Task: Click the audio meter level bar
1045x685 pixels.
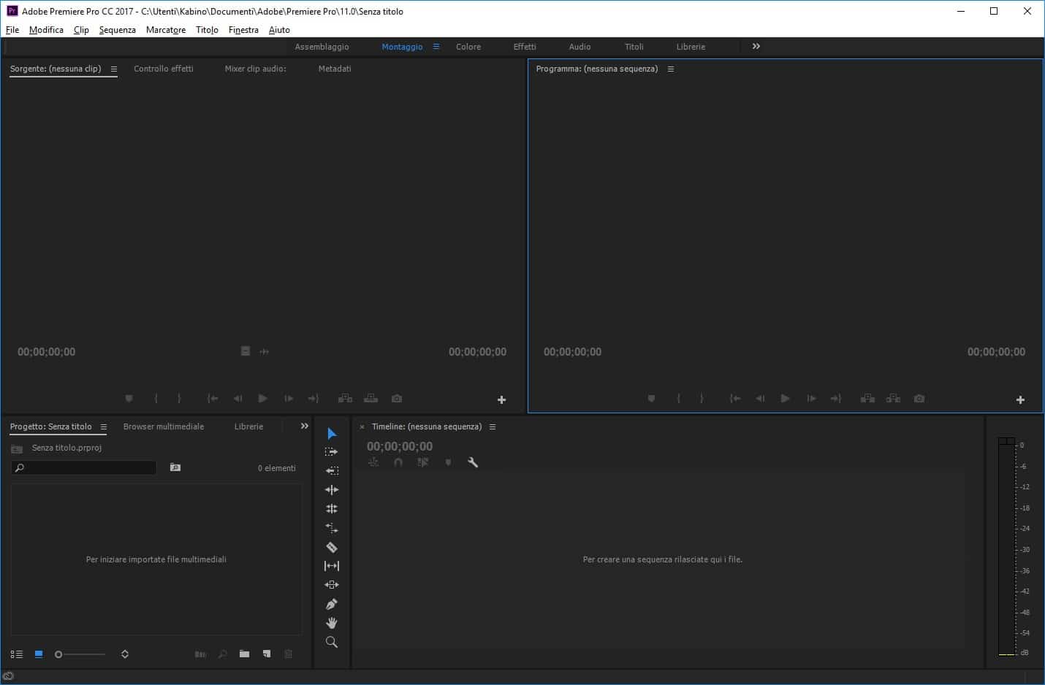Action: coord(1006,546)
